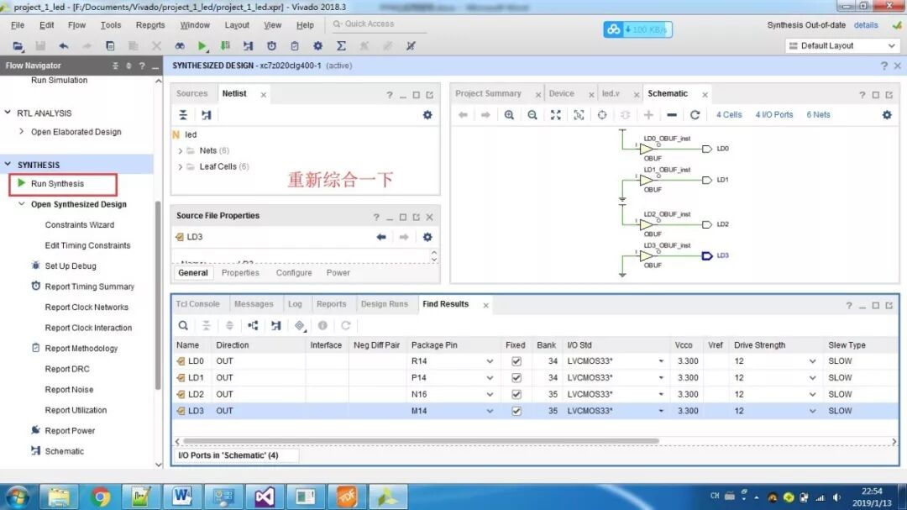Viewport: 907px width, 510px height.
Task: Open the Reports menu
Action: pos(149,25)
